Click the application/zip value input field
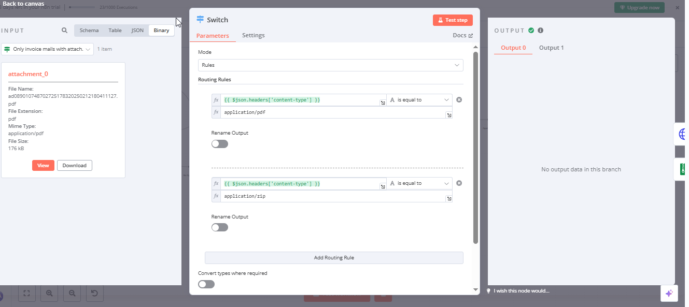 coord(332,197)
